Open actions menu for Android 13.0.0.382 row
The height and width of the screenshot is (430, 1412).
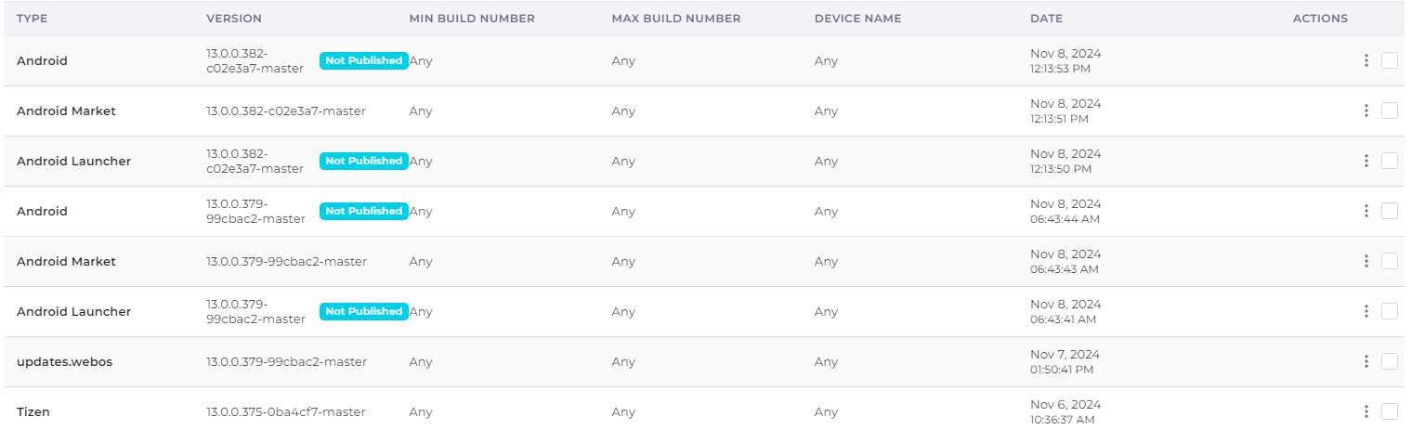[1366, 60]
